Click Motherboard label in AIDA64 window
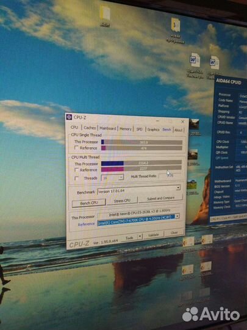 [223, 181]
